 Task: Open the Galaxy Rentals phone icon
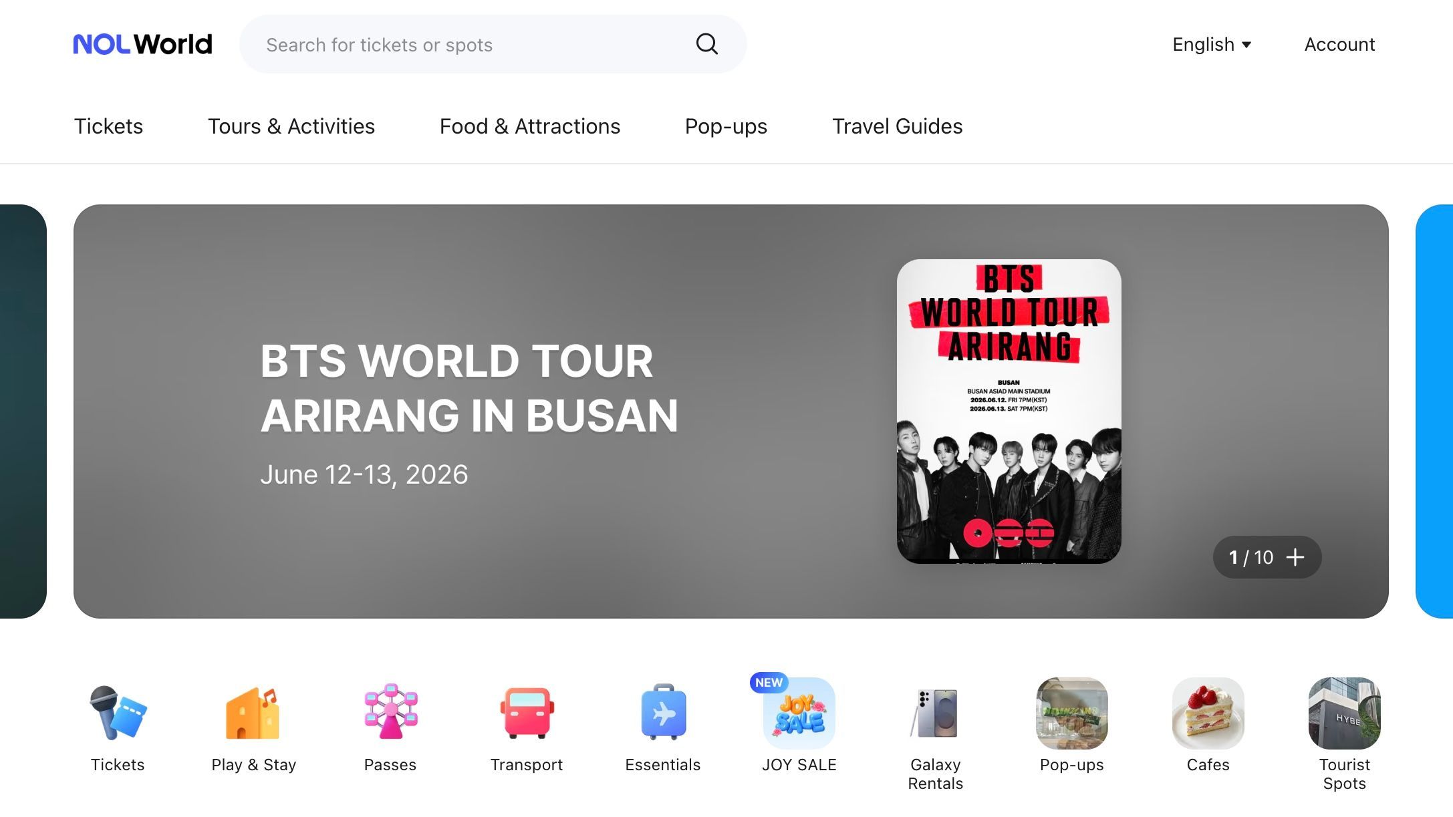935,713
